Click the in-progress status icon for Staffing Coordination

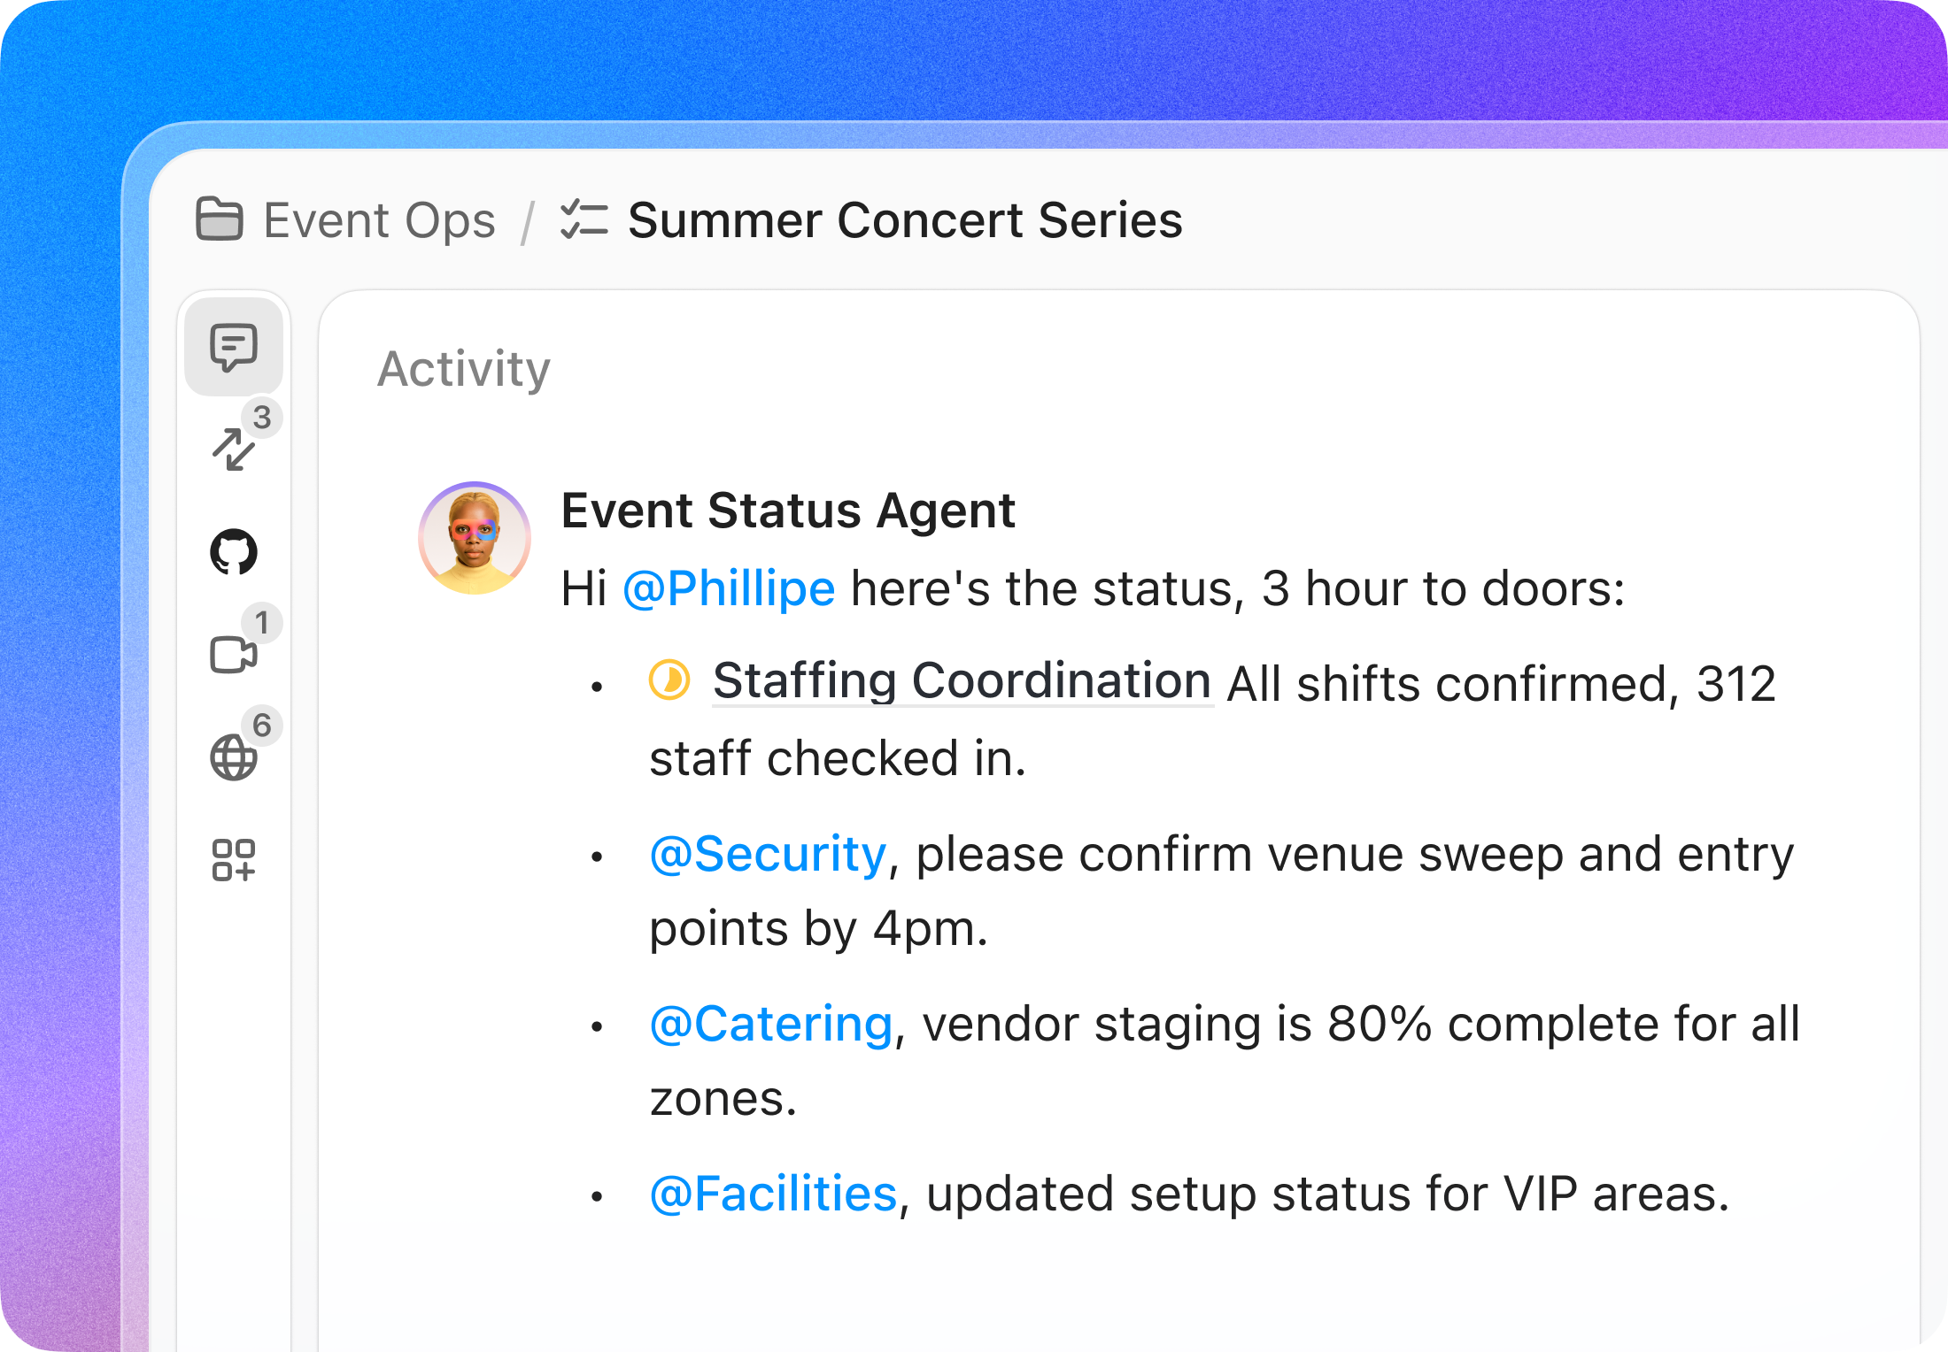pos(670,680)
